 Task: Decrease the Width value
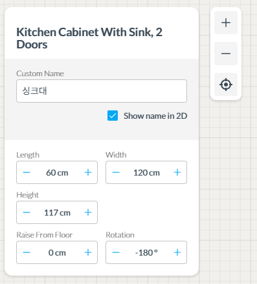(x=116, y=172)
